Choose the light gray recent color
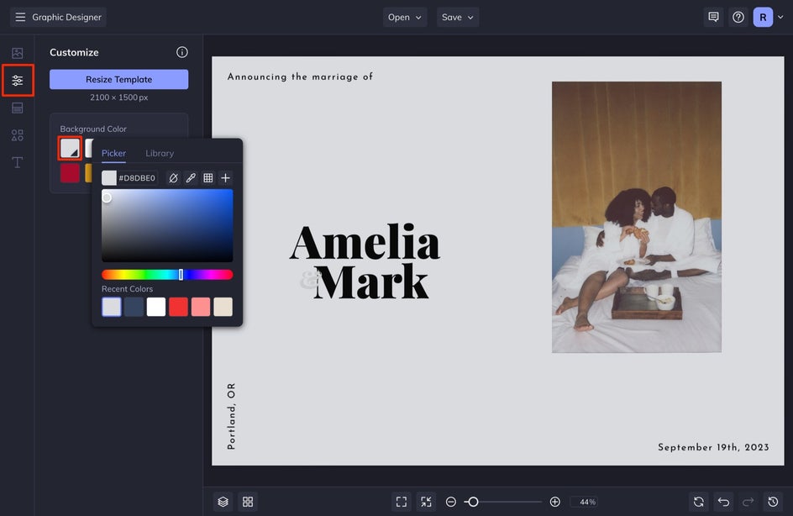Screen dimensions: 793x516 pos(111,307)
